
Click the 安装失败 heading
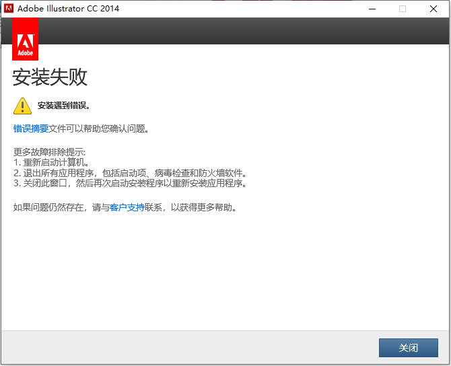pyautogui.click(x=49, y=77)
